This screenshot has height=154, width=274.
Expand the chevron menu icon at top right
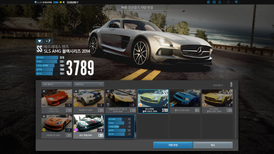coord(236,2)
